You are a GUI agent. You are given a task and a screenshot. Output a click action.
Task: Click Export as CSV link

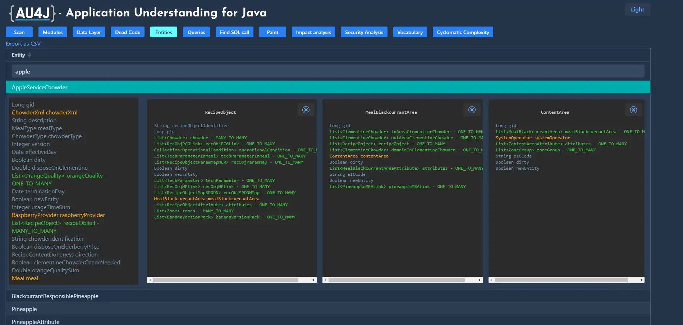pos(23,43)
